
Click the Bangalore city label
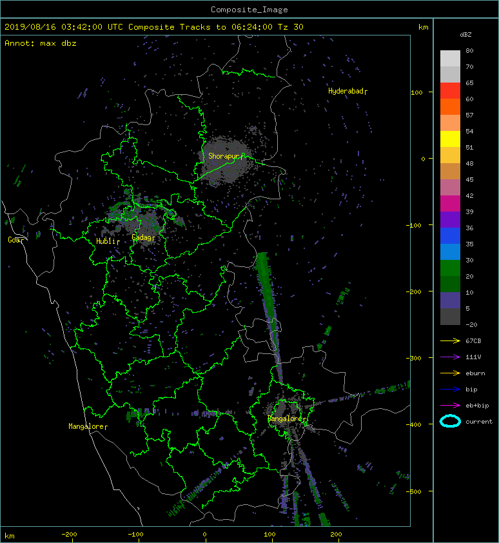(287, 419)
